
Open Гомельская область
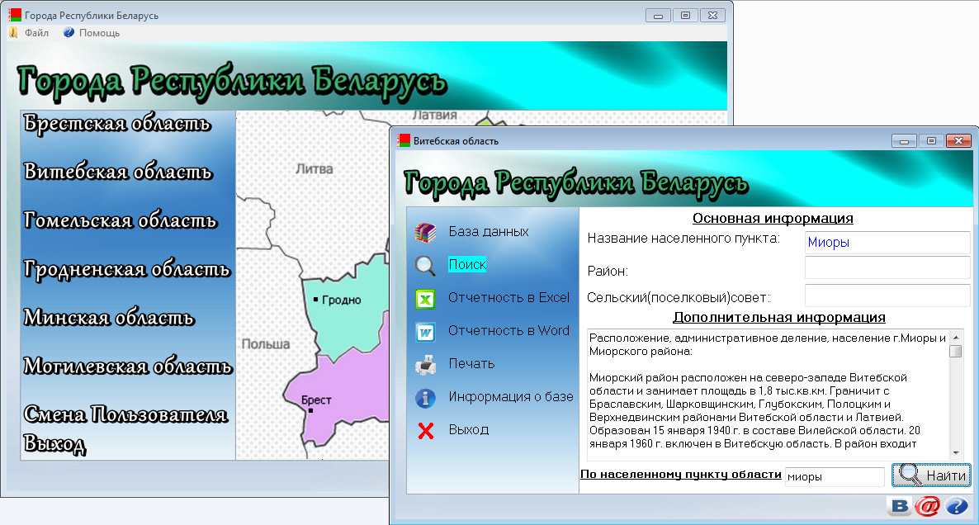pos(120,220)
